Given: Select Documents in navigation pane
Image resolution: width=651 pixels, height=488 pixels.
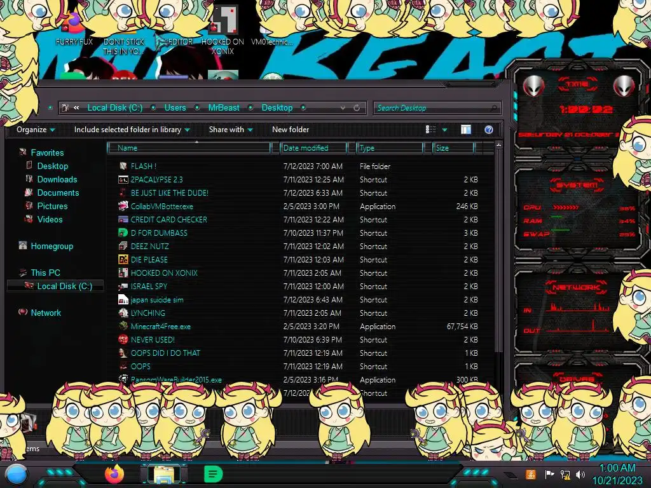Looking at the screenshot, I should pyautogui.click(x=58, y=193).
